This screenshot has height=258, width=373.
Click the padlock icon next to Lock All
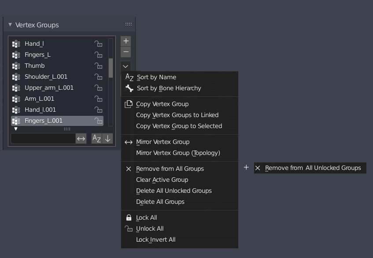(x=129, y=217)
